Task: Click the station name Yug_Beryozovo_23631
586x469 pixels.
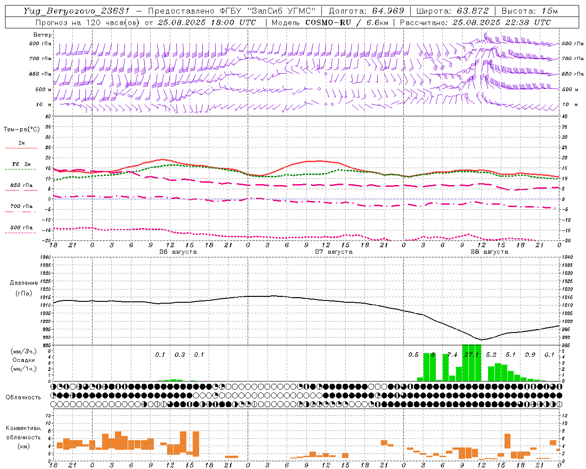Action: click(x=76, y=11)
